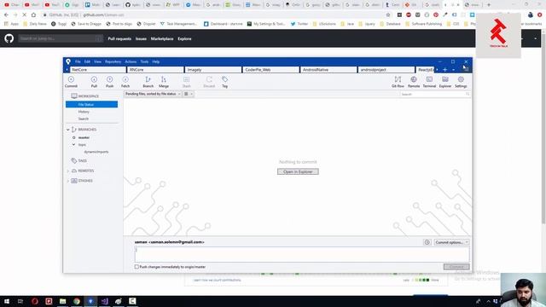The height and width of the screenshot is (307, 546).
Task: Open the Git Flow tool
Action: [x=398, y=82]
